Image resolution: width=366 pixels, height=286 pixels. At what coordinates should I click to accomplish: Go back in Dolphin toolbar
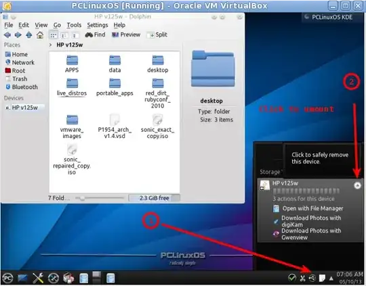click(7, 35)
